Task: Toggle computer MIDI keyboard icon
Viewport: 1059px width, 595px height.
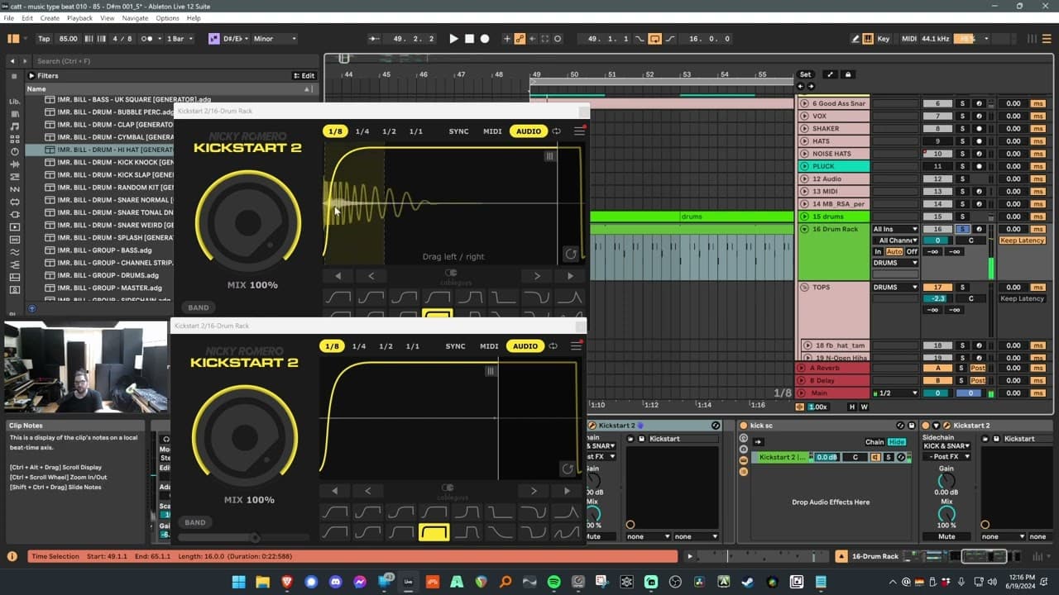Action: [x=868, y=39]
